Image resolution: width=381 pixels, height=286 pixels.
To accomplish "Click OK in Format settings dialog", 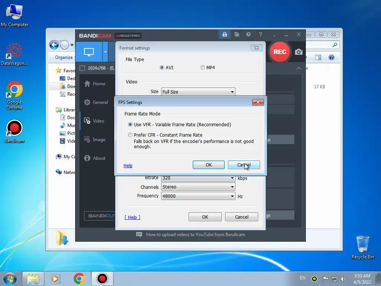I will coord(205,217).
